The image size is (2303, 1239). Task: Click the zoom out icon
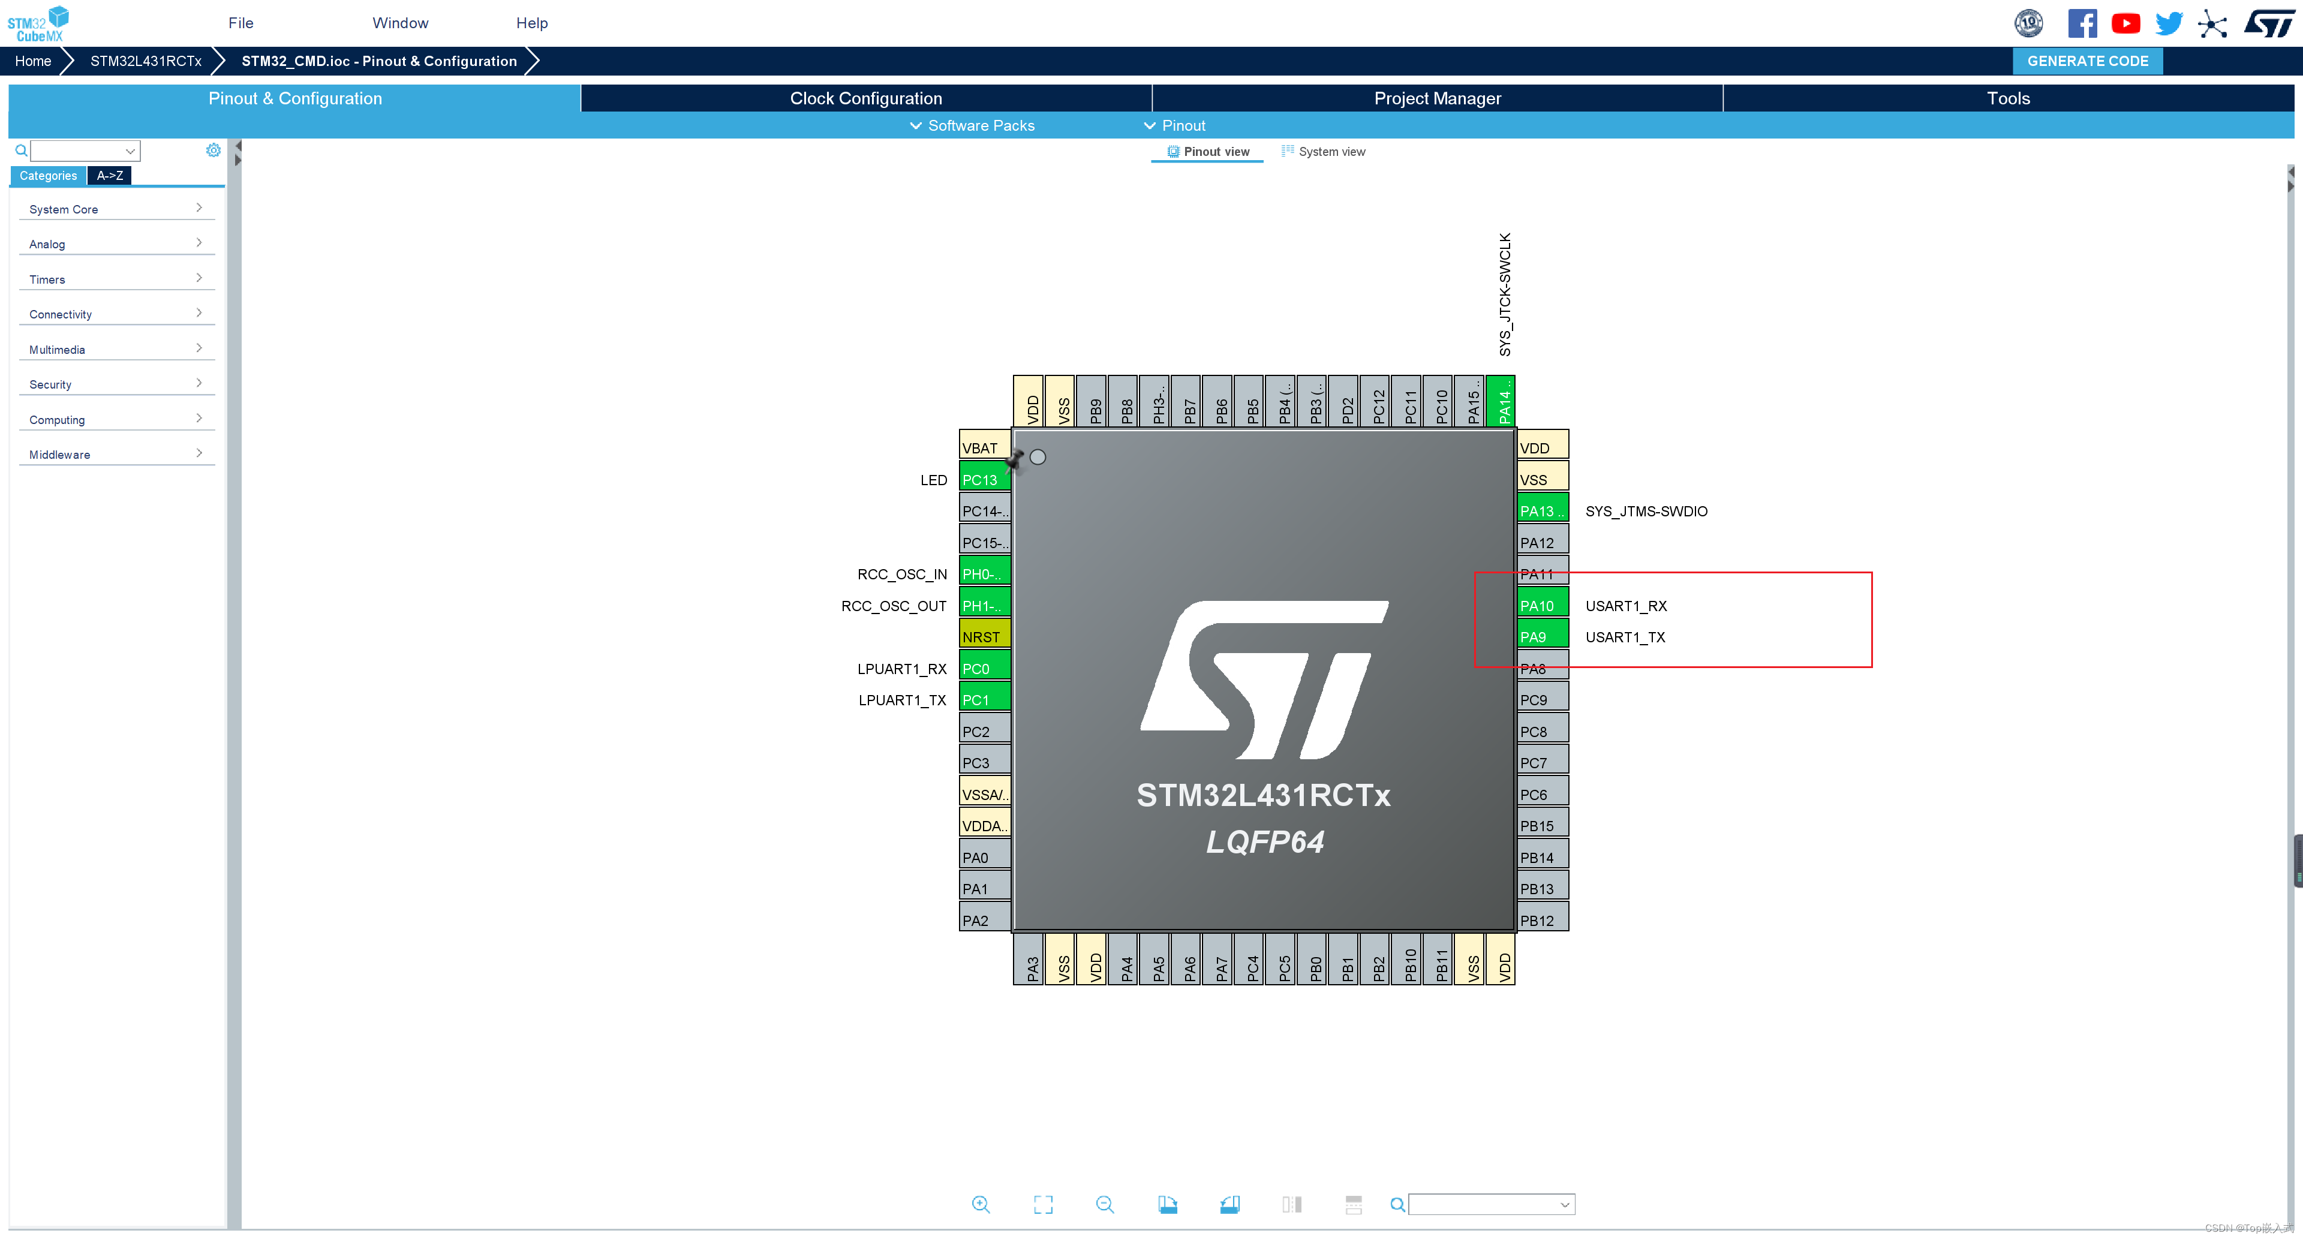(x=1105, y=1204)
